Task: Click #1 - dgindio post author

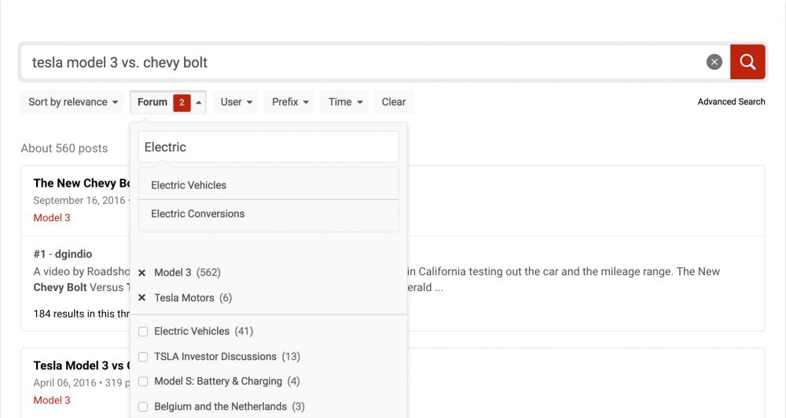Action: click(x=63, y=254)
